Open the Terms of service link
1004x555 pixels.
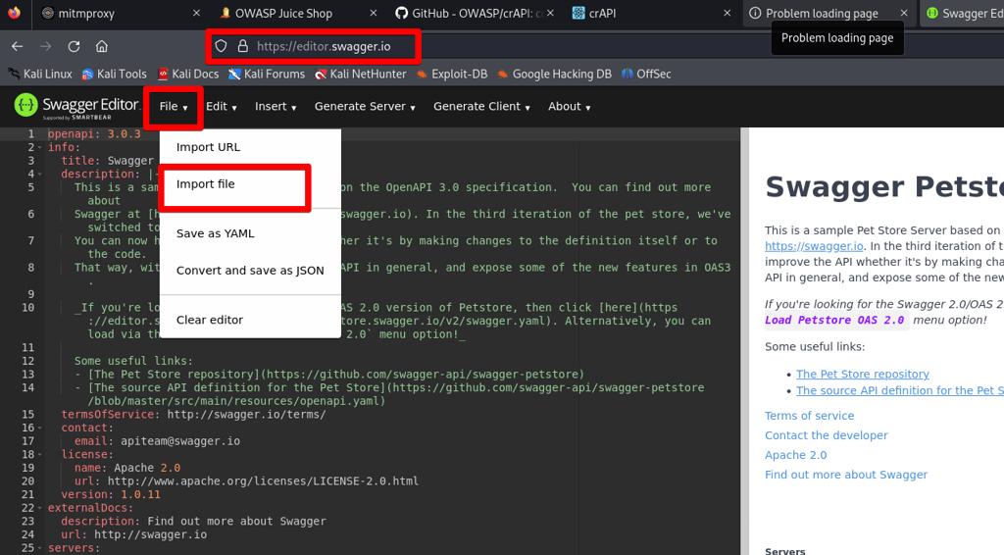(809, 416)
